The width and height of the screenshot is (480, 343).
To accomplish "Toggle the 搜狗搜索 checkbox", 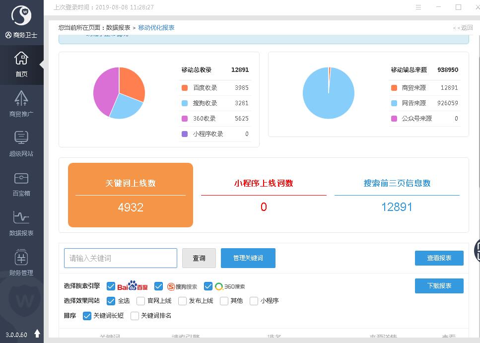I will (159, 286).
